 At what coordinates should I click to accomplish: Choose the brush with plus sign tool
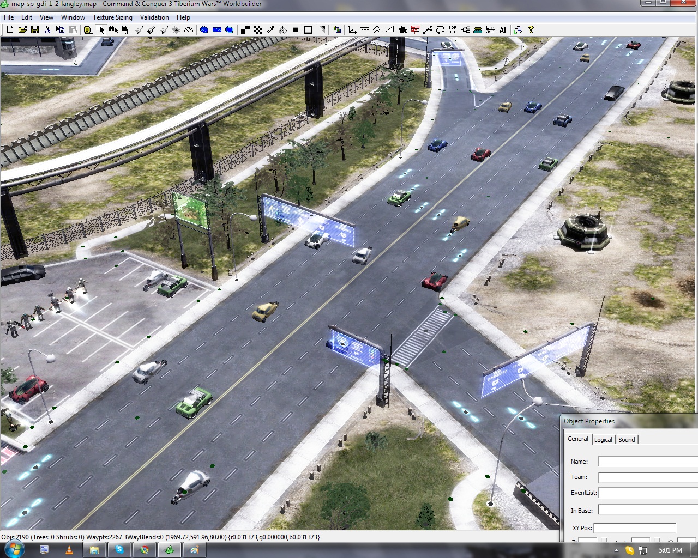pos(151,29)
